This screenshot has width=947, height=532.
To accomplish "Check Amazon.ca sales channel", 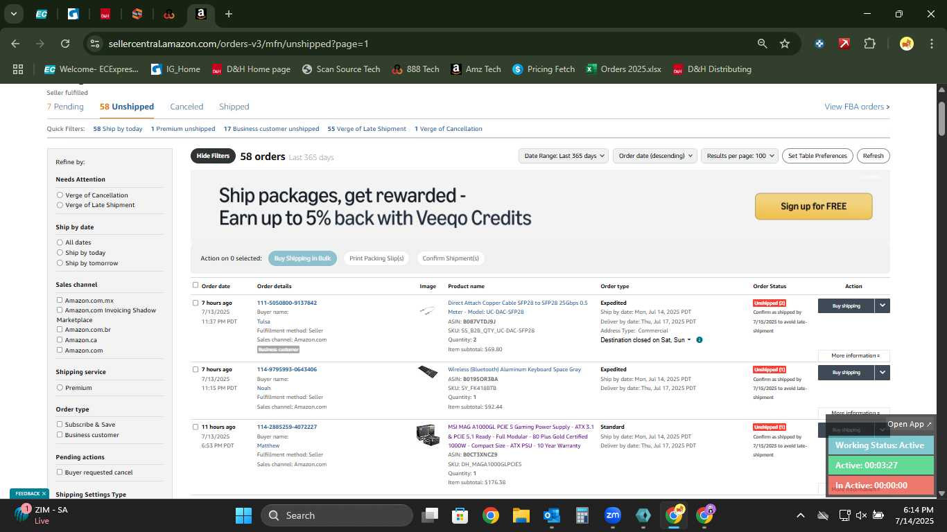I will pos(60,339).
